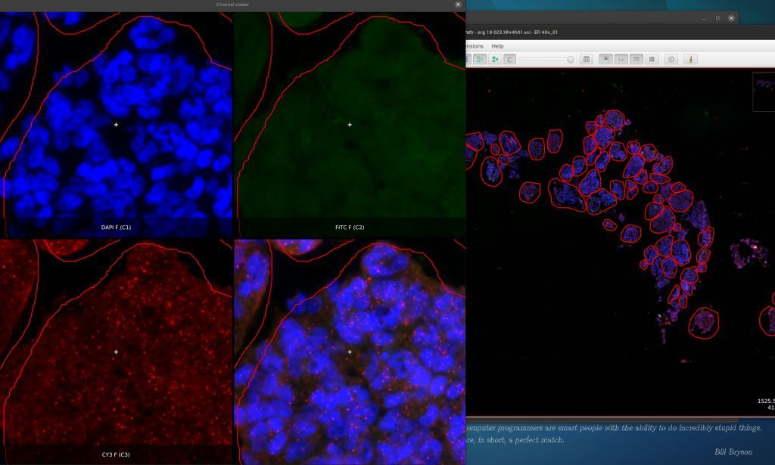
Task: Toggle the pixel classification 'C' toolbar button
Action: 510,59
